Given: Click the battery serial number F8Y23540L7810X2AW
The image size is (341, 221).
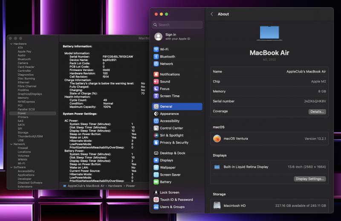Looking at the screenshot, I should tap(118, 57).
